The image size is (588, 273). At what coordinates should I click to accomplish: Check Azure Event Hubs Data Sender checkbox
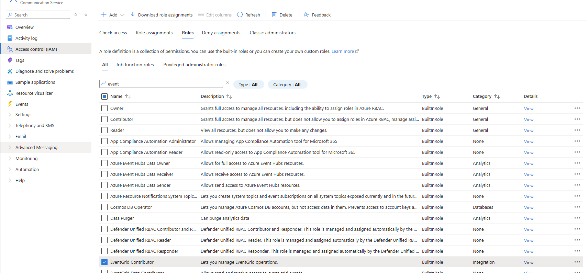click(104, 185)
